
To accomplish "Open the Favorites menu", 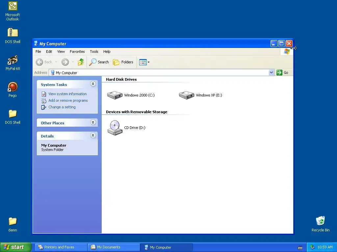I will pyautogui.click(x=77, y=52).
